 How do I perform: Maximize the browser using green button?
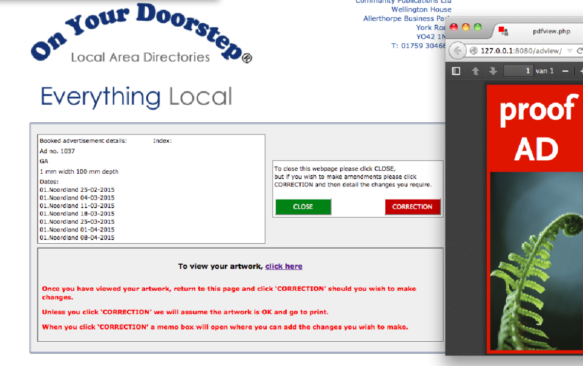[478, 27]
